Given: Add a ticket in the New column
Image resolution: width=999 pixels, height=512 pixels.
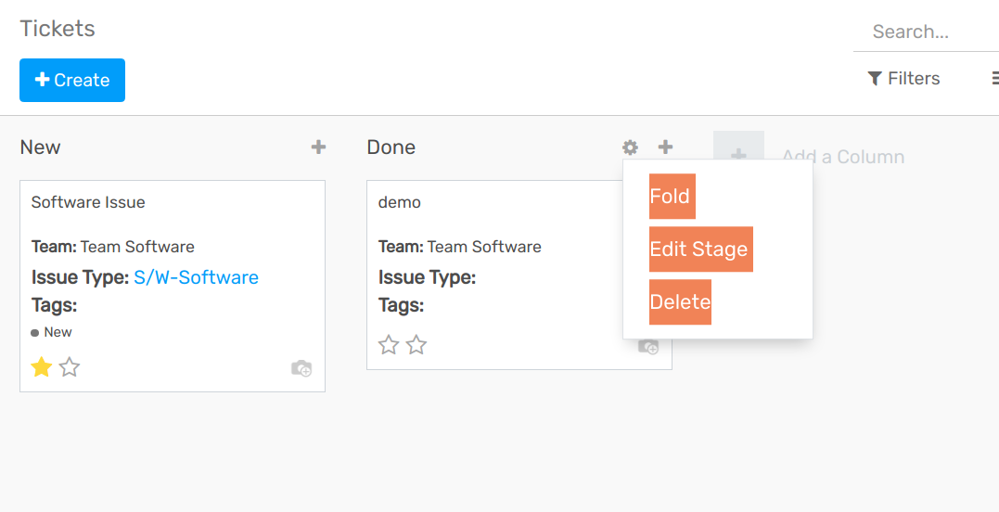Looking at the screenshot, I should [318, 147].
